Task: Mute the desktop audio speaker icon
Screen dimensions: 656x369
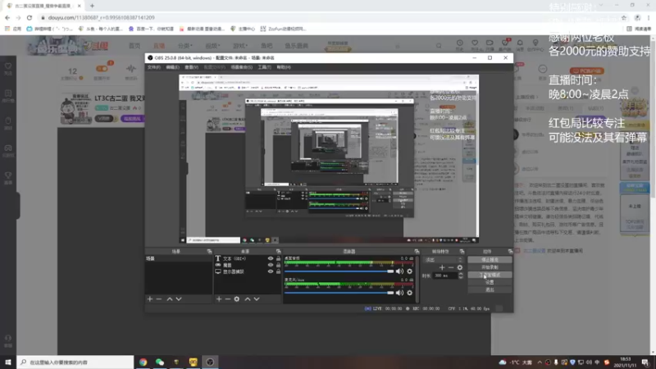Action: click(x=399, y=271)
